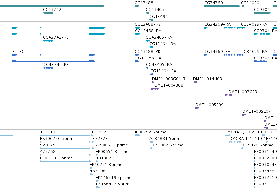Select the CG43405 gene feature

click(147, 13)
